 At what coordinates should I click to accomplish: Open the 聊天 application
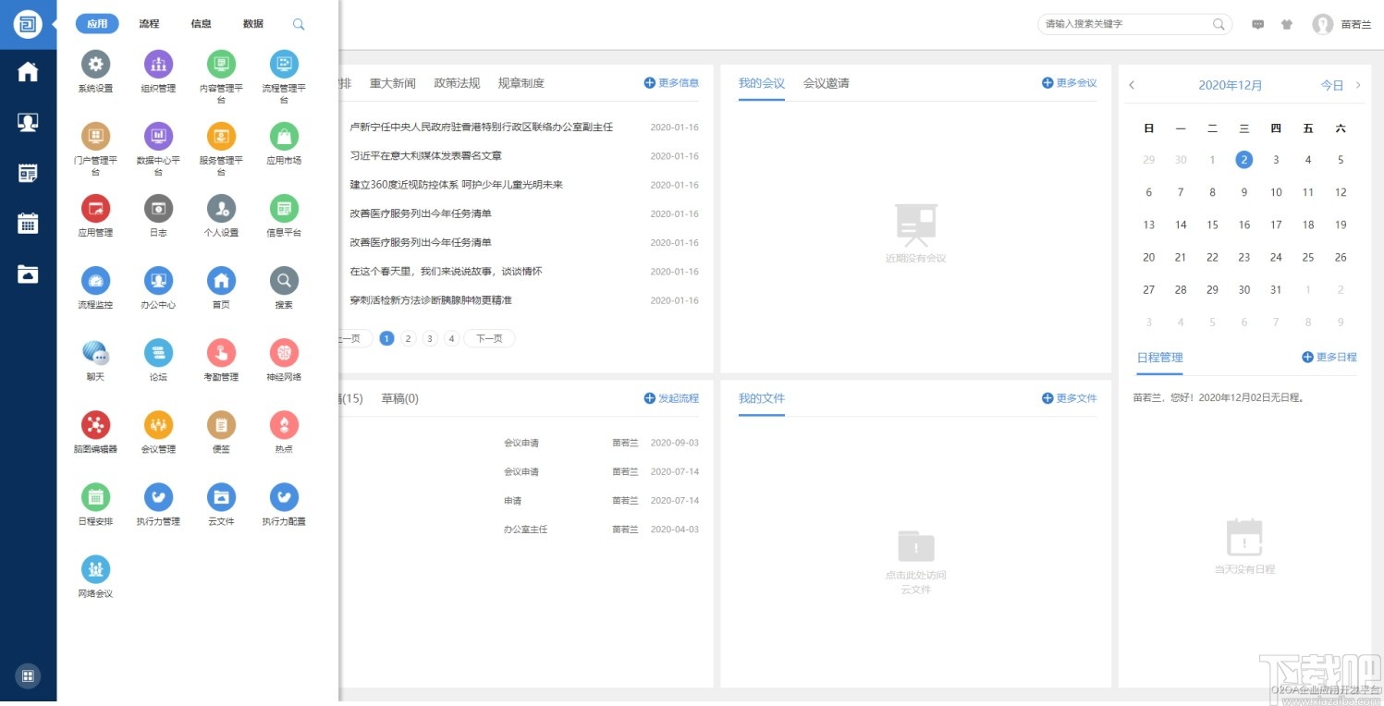tap(95, 359)
